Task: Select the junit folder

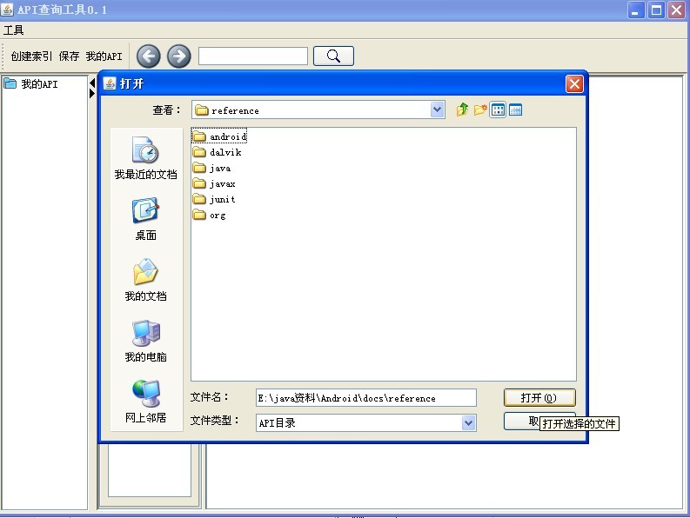Action: click(214, 199)
